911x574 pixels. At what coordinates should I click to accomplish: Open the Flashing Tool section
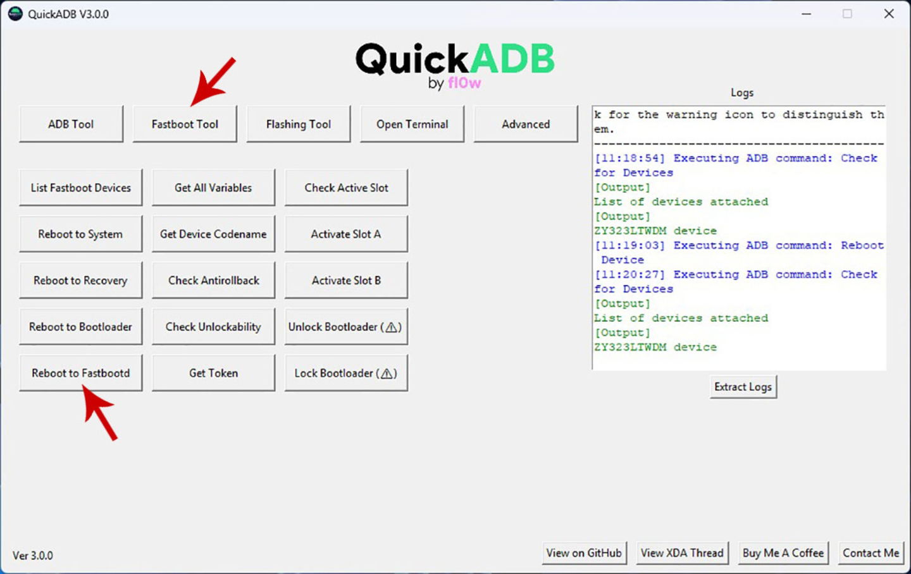[299, 124]
